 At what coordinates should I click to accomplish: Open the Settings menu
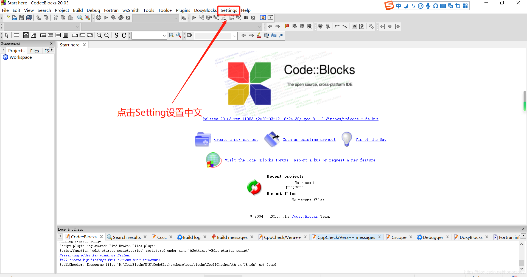tap(229, 10)
